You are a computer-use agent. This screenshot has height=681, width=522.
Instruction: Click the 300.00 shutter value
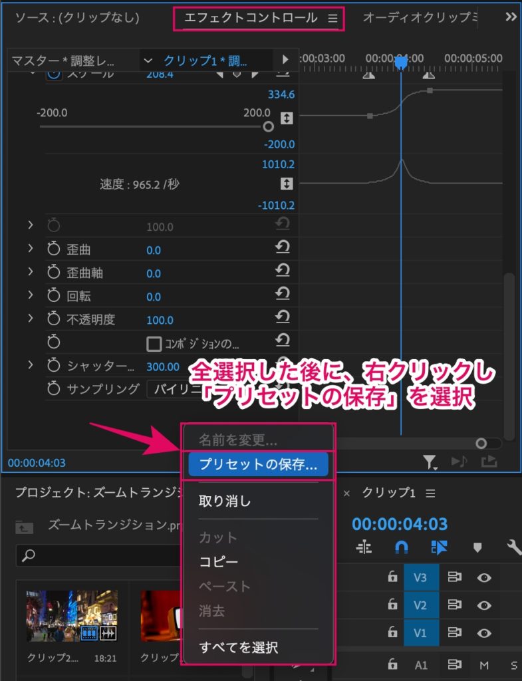click(x=163, y=366)
